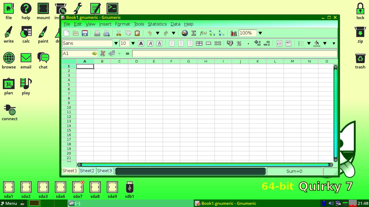Cut the selection with the scissors icon
Image resolution: width=369 pixels, height=207 pixels.
(119, 33)
